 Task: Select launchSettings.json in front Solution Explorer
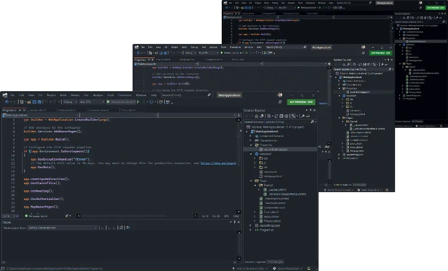coord(280,150)
